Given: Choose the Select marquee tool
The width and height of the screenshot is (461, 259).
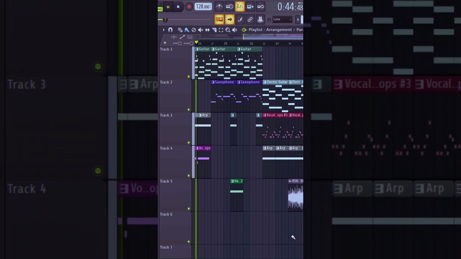Looking at the screenshot, I should point(221,30).
